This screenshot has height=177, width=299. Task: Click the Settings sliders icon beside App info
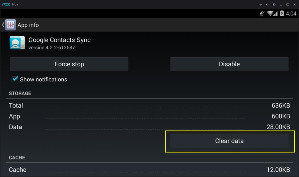coord(11,25)
